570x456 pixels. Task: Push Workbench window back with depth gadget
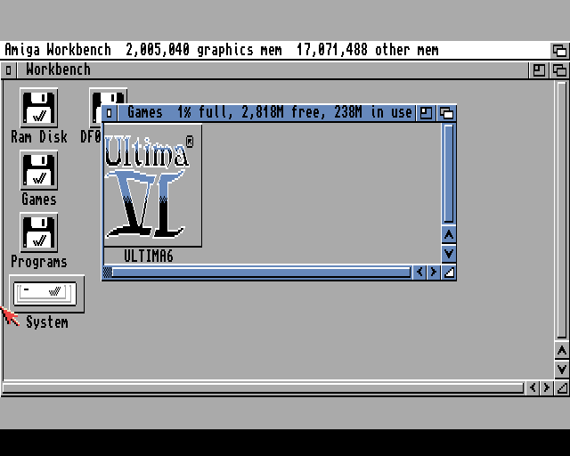point(559,69)
